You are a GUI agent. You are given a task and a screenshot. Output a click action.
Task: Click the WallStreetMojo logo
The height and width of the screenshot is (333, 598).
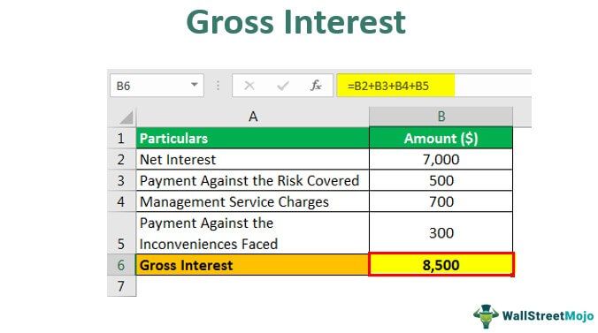click(533, 316)
